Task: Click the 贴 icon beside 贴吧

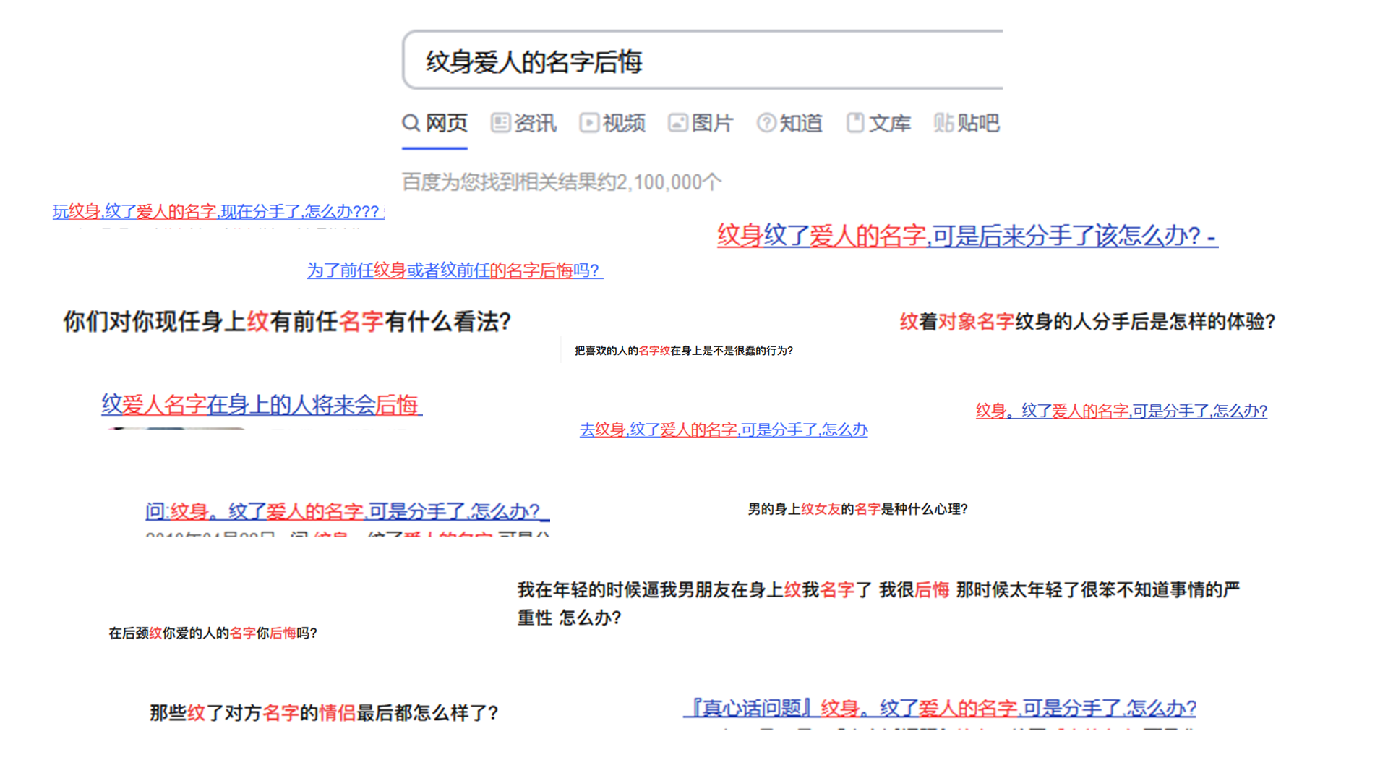Action: (943, 122)
